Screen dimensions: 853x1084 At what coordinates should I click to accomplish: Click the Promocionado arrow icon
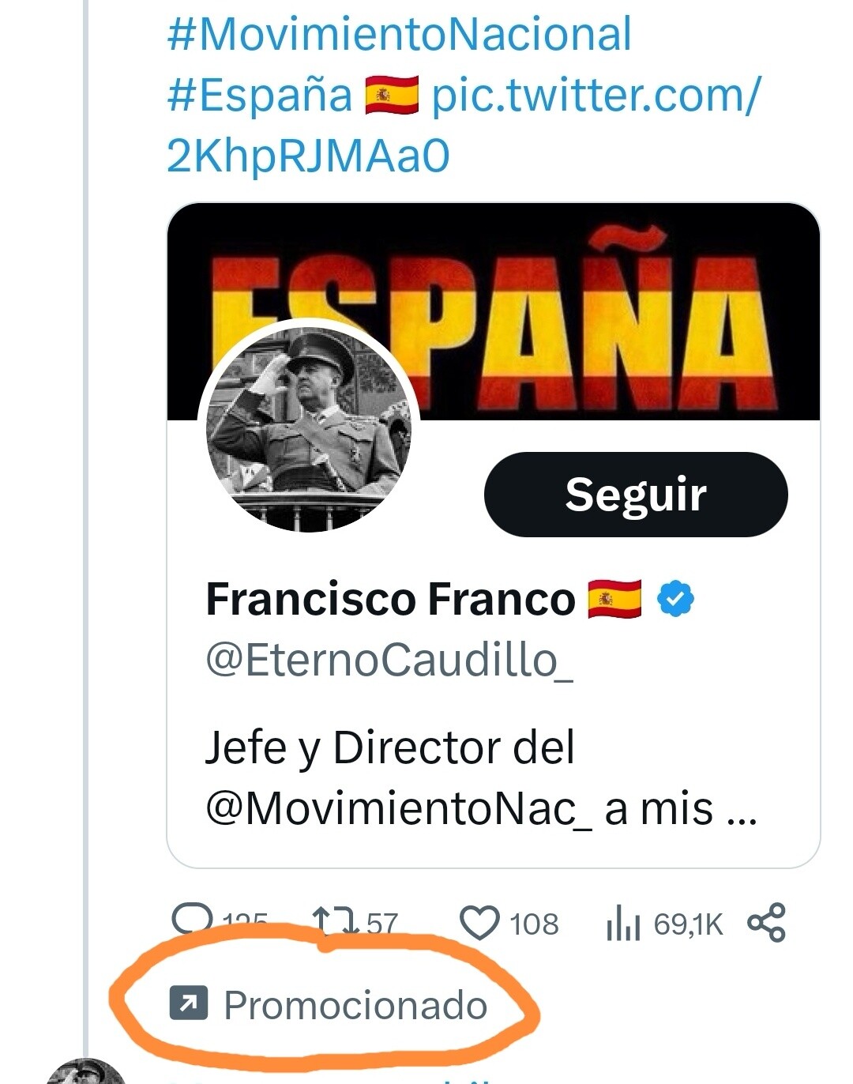pyautogui.click(x=189, y=1004)
